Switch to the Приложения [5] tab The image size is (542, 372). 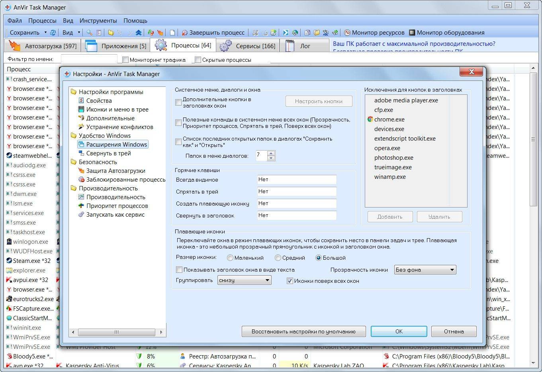[115, 46]
